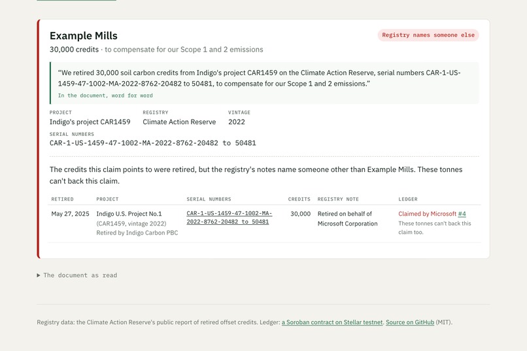Click 'Retired by Indigo Carbon PBC' text
527x351 pixels.
[x=137, y=233]
